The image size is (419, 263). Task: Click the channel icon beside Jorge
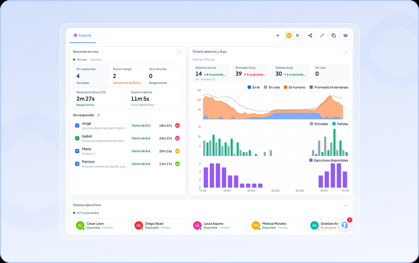[x=78, y=126]
